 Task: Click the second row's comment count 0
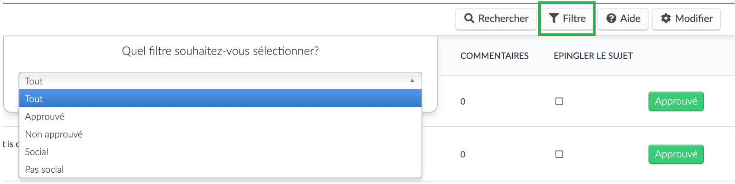pos(463,154)
